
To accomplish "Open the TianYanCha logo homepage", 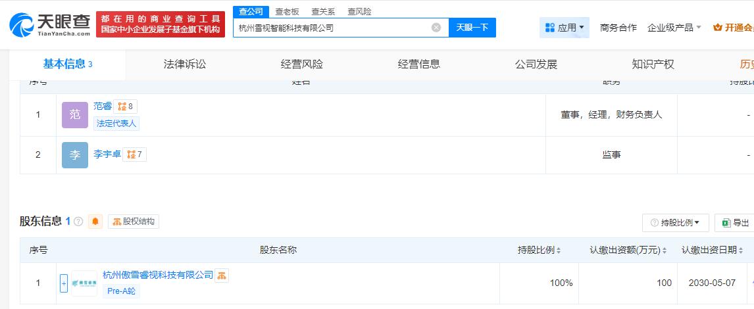I will (50, 24).
